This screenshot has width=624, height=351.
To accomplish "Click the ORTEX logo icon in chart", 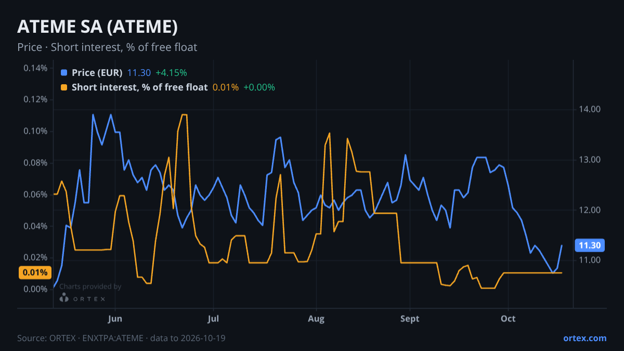I will tap(64, 298).
